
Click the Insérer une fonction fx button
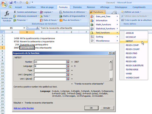point(7,16)
